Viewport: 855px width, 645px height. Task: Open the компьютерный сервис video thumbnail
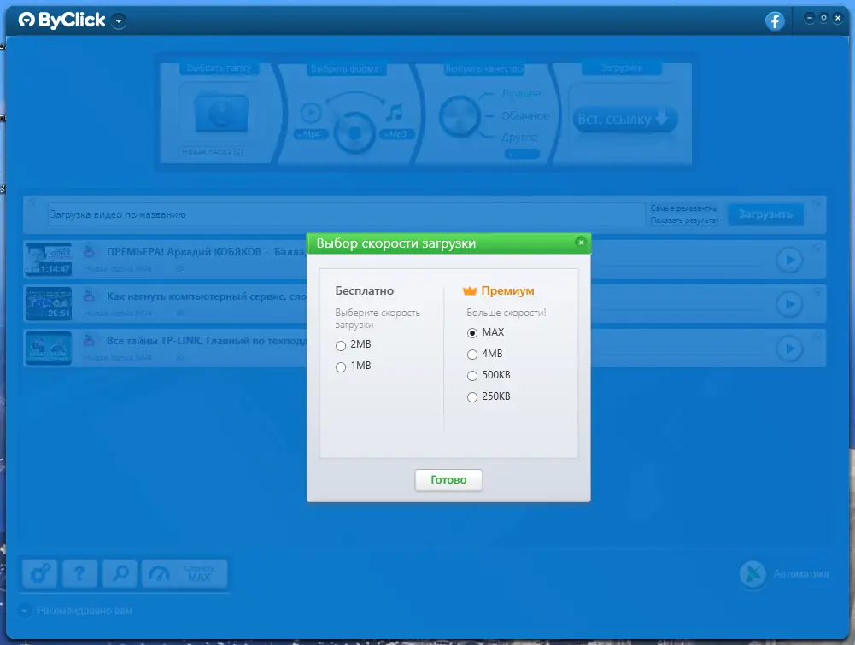point(49,303)
